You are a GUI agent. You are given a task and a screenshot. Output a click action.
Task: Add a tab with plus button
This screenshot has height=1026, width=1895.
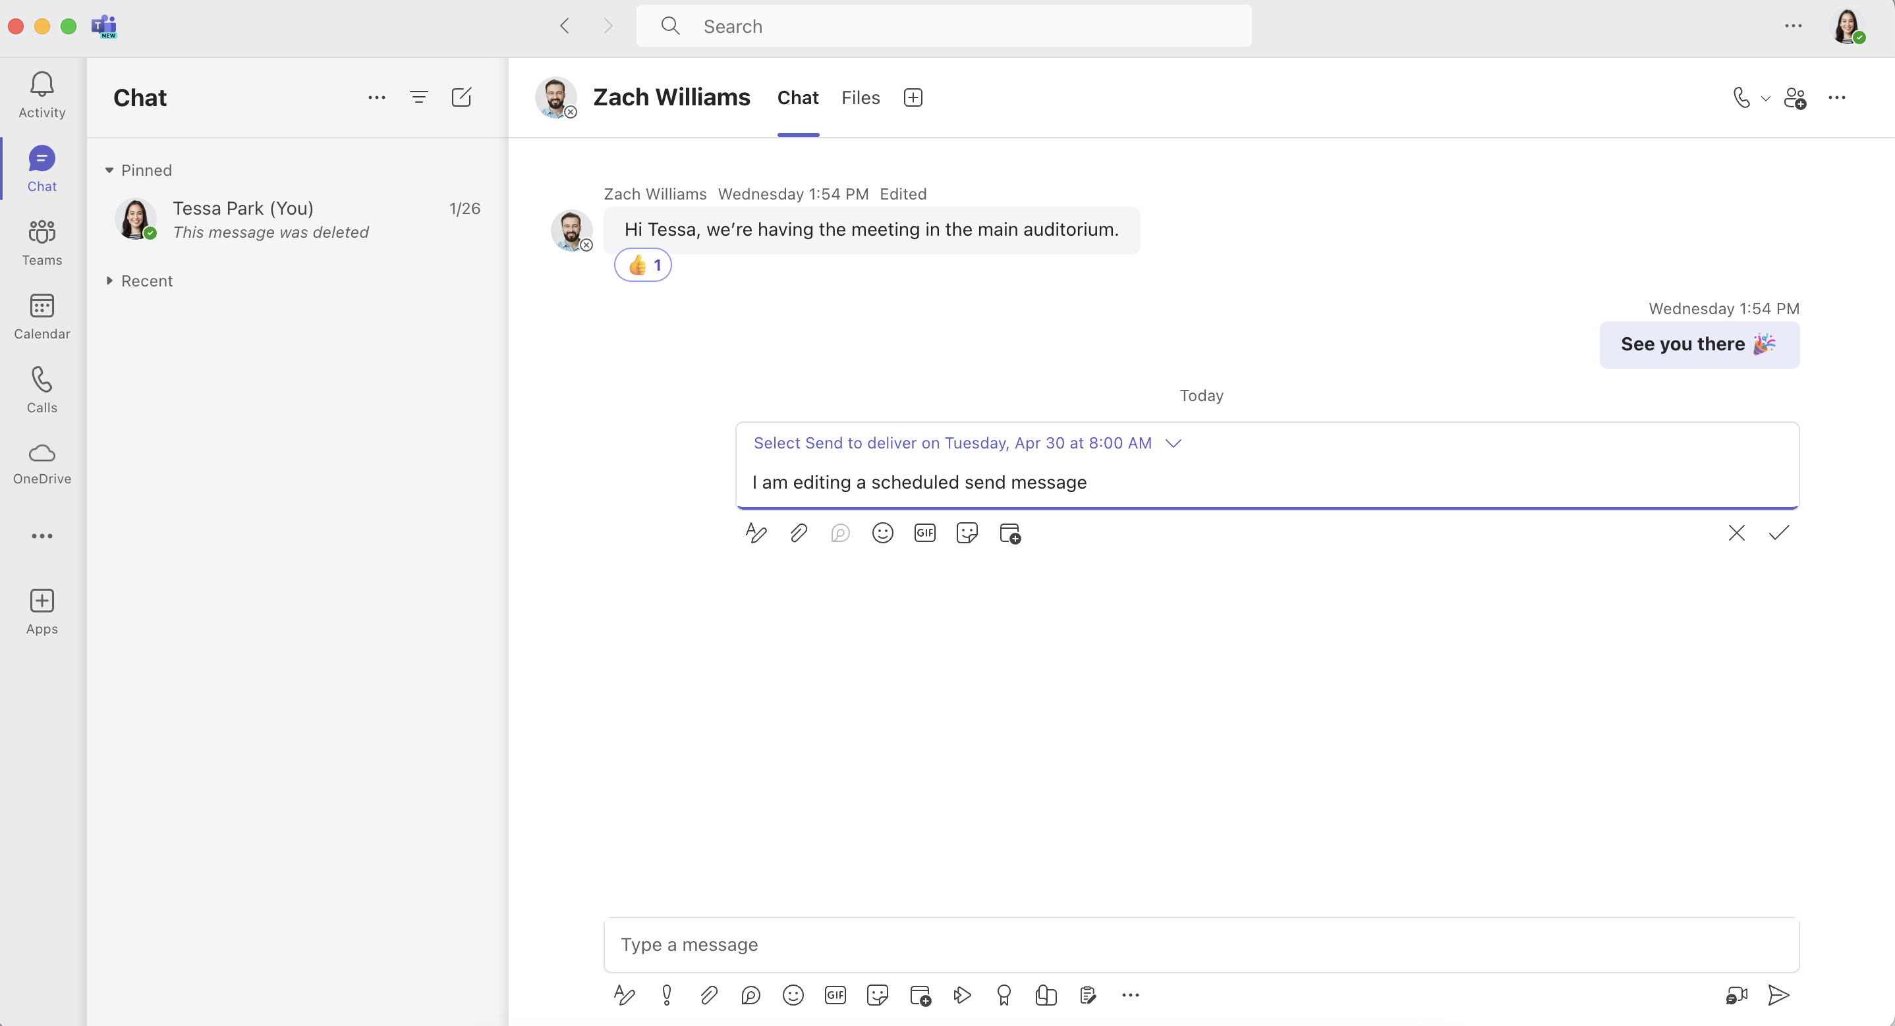click(x=913, y=98)
